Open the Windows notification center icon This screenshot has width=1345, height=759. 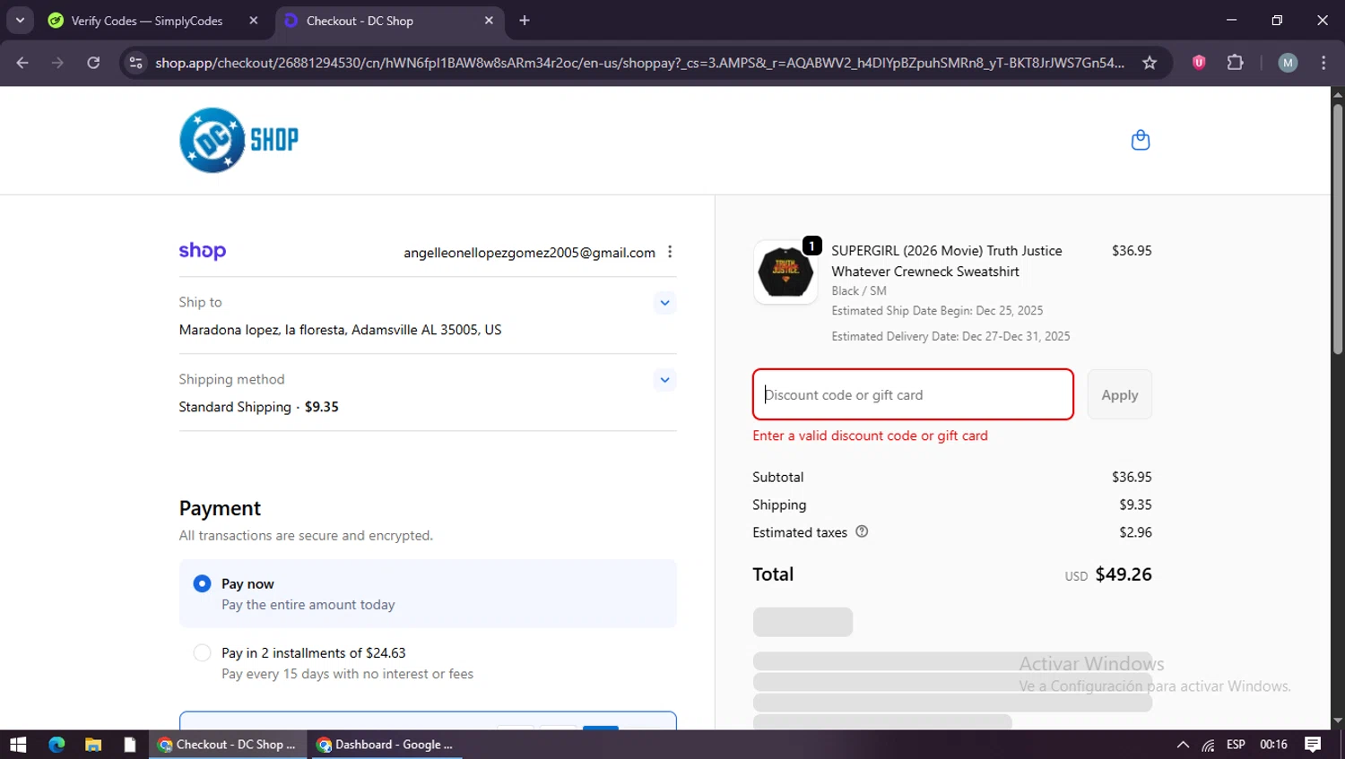[1313, 745]
